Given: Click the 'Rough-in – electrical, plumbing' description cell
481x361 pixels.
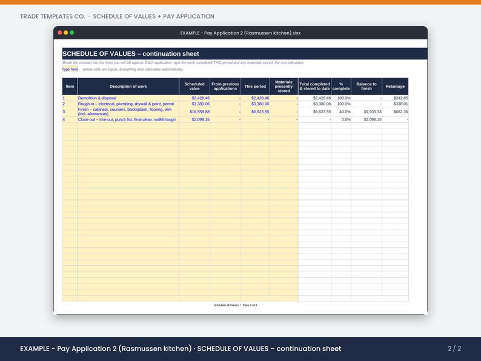Looking at the screenshot, I should click(x=128, y=104).
